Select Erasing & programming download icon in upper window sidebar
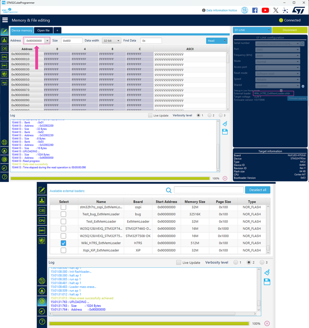Screen dimensions: 309x328 (4, 40)
